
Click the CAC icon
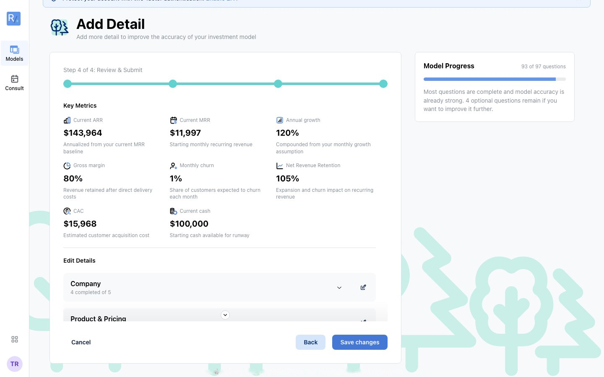point(67,211)
